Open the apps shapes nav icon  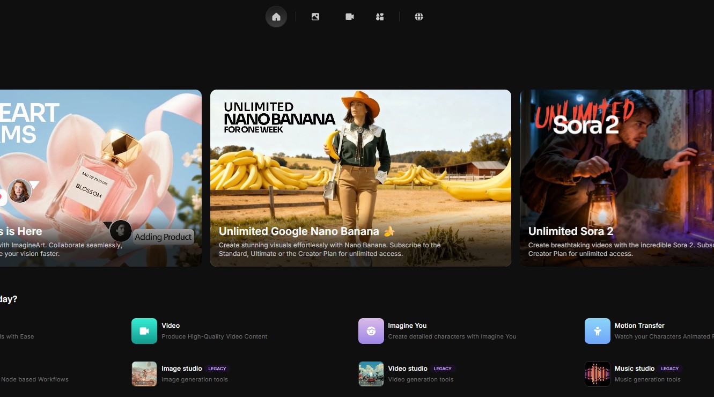380,17
